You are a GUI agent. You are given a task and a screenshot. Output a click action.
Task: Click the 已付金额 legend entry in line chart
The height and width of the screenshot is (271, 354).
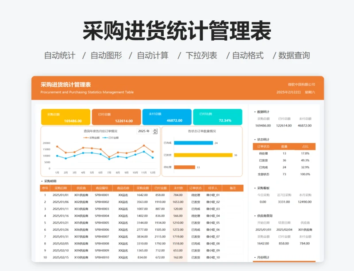pyautogui.click(x=110, y=137)
